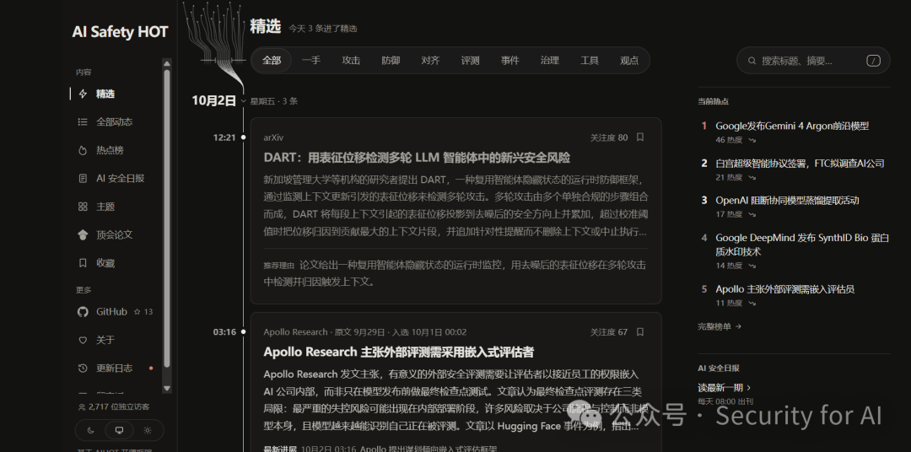The image size is (911, 452).
Task: Click the 46 热度 value
Action: pos(729,140)
